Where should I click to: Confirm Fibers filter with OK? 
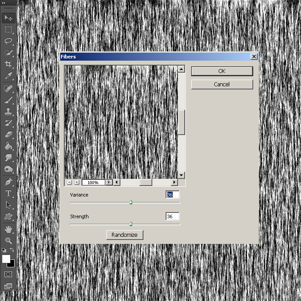(x=222, y=71)
